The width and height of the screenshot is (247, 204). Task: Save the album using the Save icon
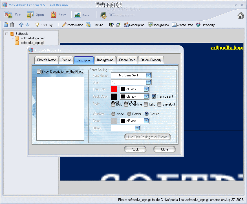53,15
